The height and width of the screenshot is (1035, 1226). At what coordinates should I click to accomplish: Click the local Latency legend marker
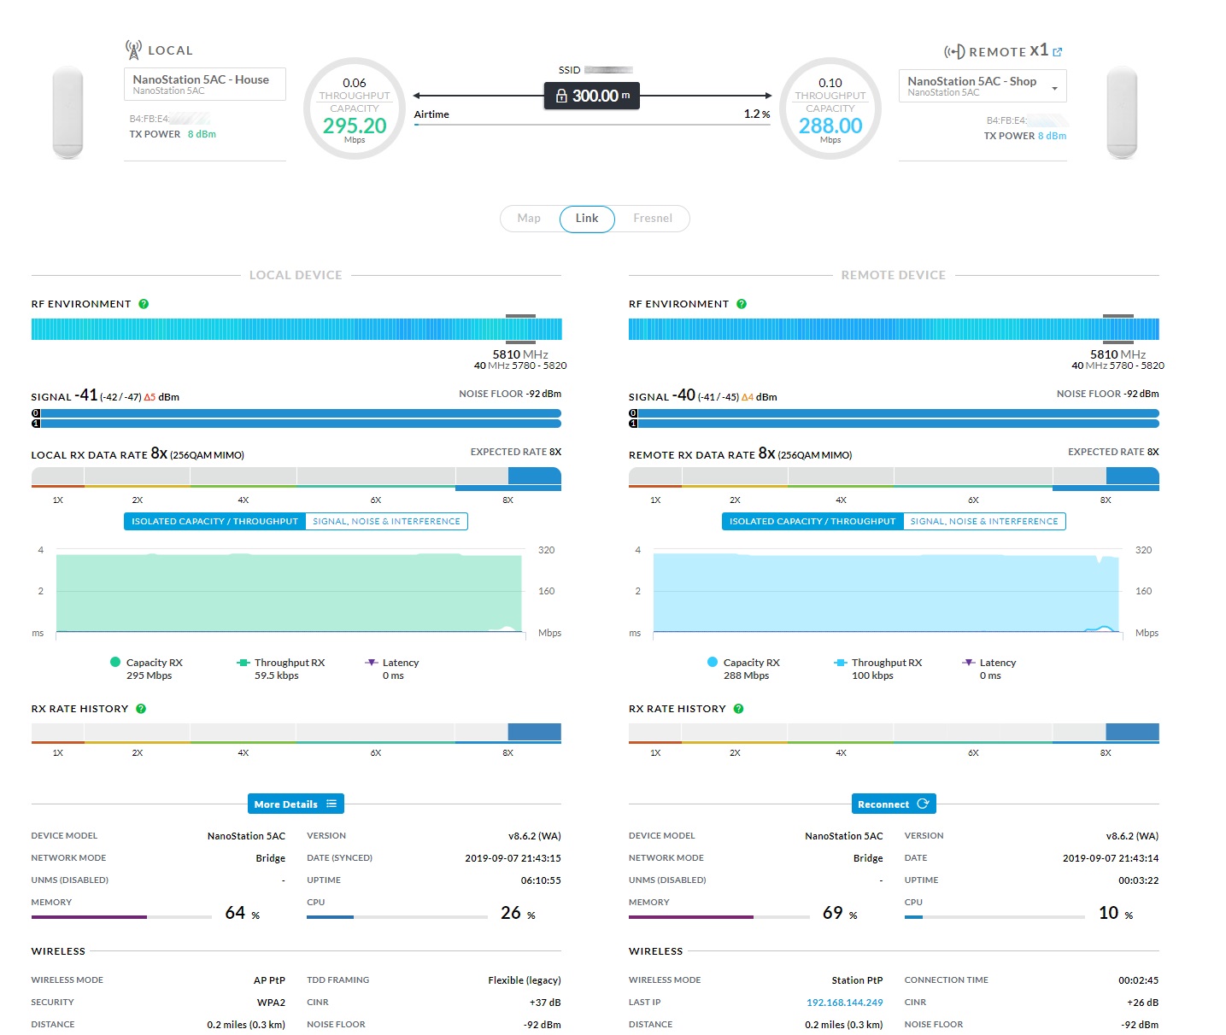click(x=371, y=663)
